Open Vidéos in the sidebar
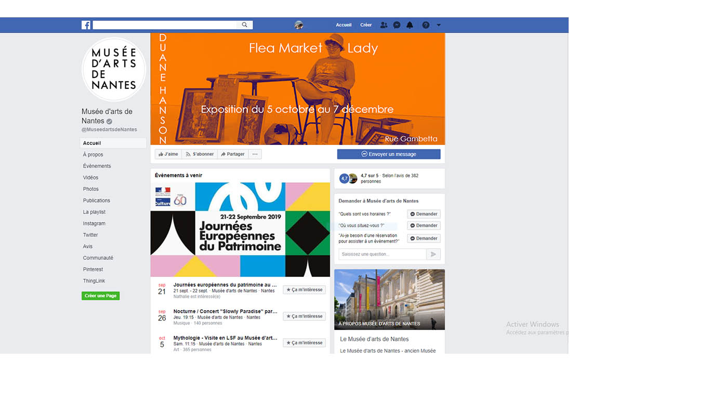710x399 pixels. pyautogui.click(x=90, y=178)
